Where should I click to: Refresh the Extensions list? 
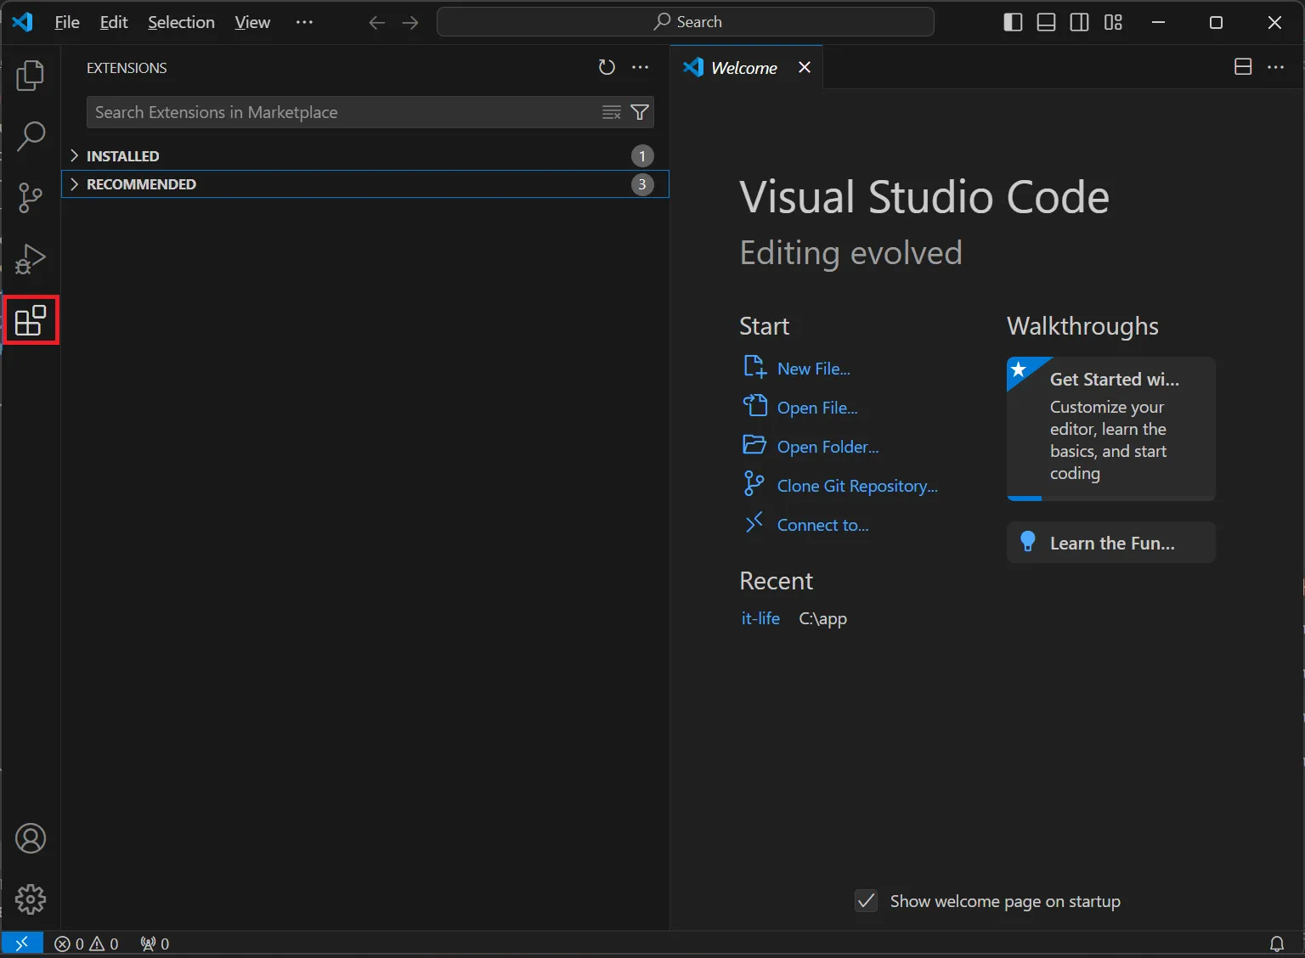click(x=607, y=68)
